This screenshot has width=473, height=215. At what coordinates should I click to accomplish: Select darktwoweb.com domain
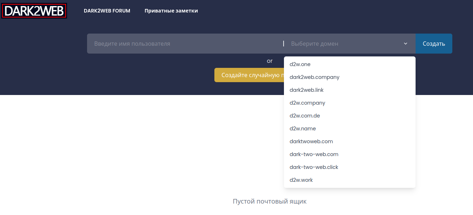[x=350, y=141]
